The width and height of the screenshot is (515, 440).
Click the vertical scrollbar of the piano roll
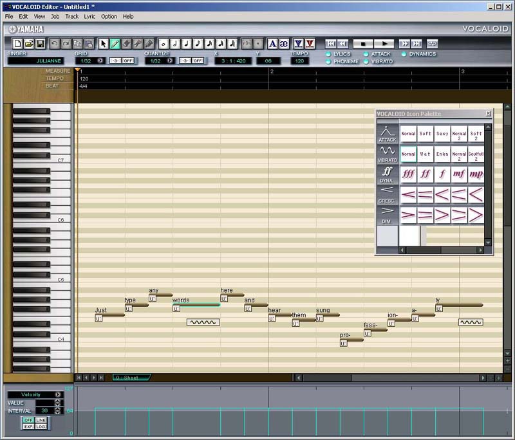coord(507,230)
